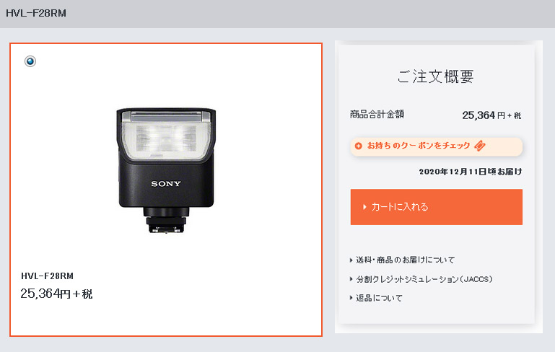Click the order total 25,364 円+税 amount
The width and height of the screenshot is (555, 352).
(x=491, y=115)
